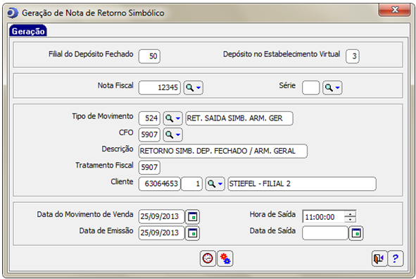Image resolution: width=416 pixels, height=279 pixels.
Task: Click the empty Data de Saída field
Action: tap(325, 233)
